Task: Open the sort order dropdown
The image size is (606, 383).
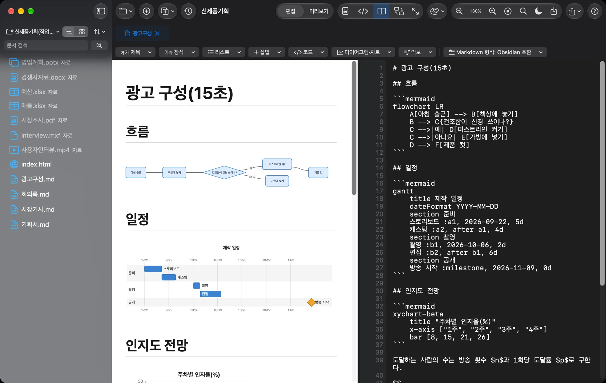Action: click(x=99, y=31)
